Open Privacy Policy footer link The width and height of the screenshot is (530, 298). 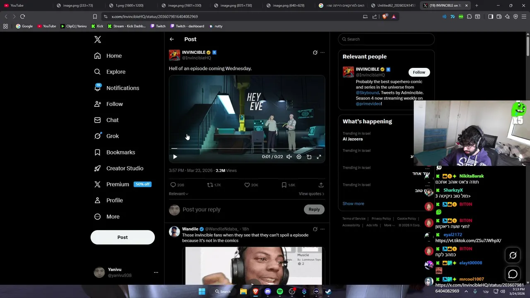(381, 219)
